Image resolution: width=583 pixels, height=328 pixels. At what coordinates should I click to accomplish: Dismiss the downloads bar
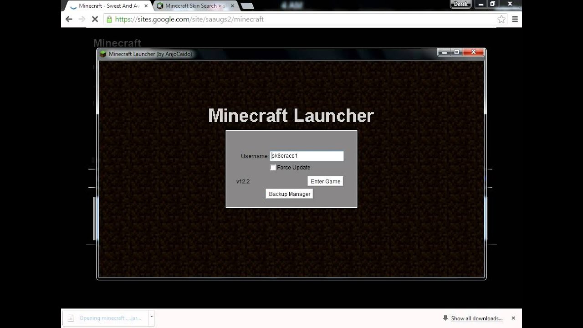tap(513, 318)
